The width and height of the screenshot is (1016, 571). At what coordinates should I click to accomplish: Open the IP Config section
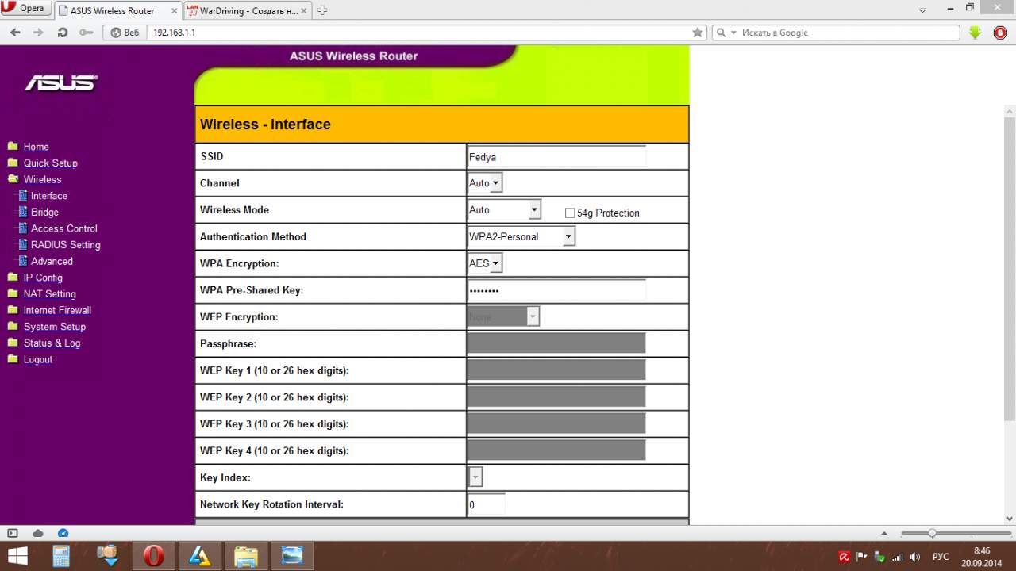(x=43, y=278)
